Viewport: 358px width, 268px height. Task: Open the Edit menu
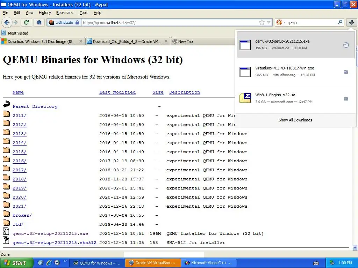[17, 13]
